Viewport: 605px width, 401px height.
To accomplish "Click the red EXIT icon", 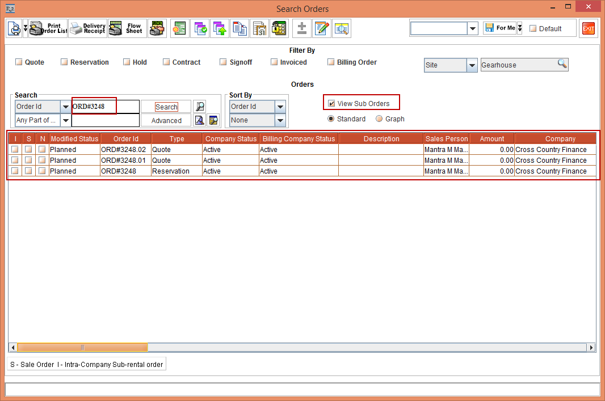I will coord(589,28).
